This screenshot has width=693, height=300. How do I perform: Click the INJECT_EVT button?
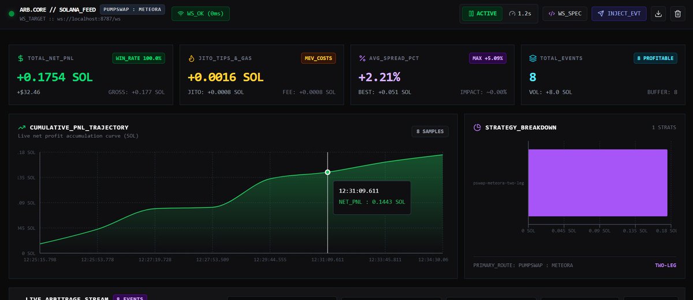click(x=619, y=14)
